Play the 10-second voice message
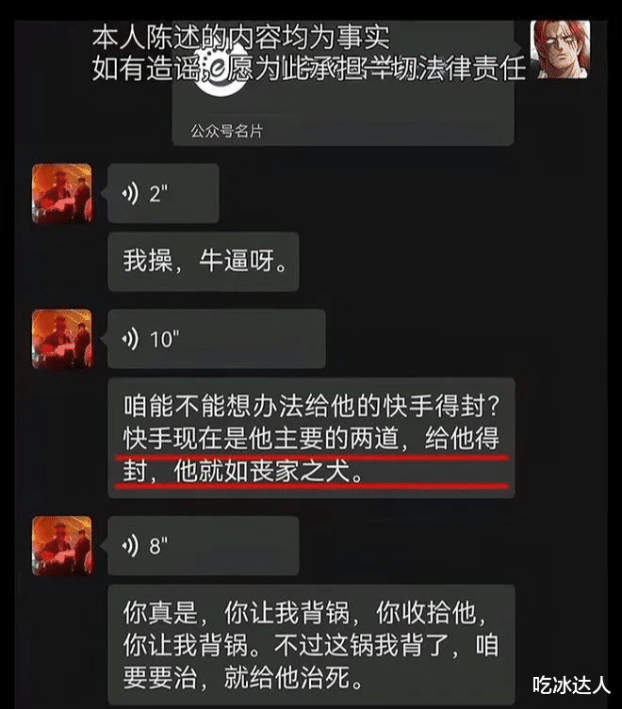The width and height of the screenshot is (622, 709). (217, 339)
